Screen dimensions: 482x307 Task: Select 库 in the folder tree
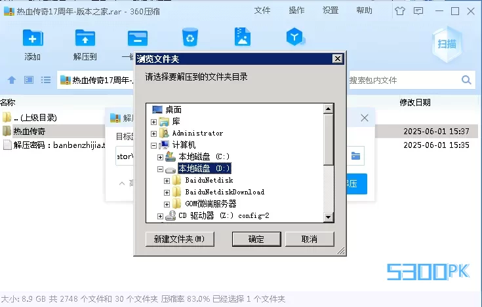[176, 122]
